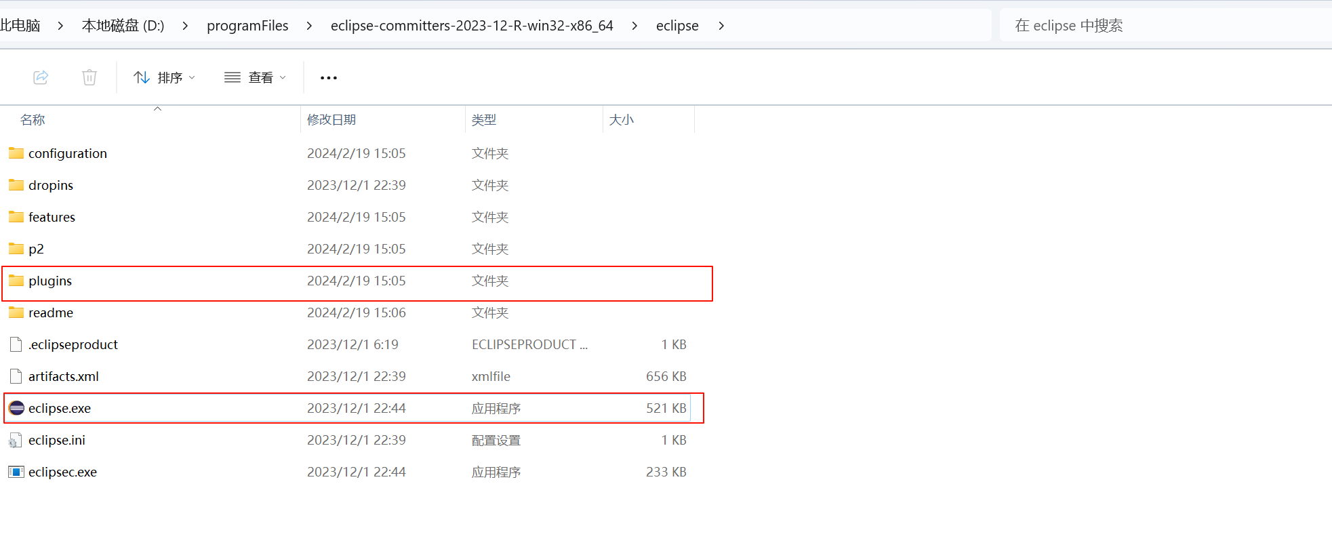Image resolution: width=1332 pixels, height=547 pixels.
Task: Select the eclipse.ini file name
Action: coord(57,440)
